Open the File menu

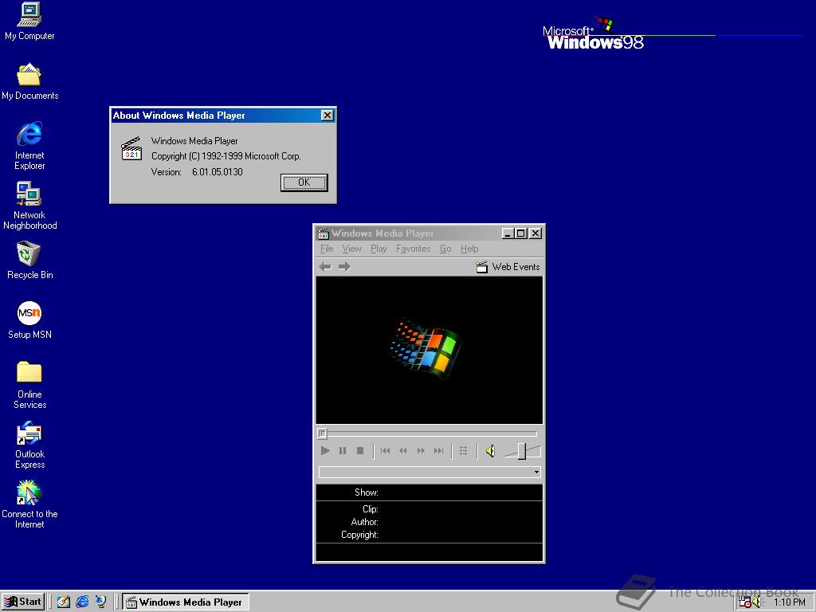[326, 249]
